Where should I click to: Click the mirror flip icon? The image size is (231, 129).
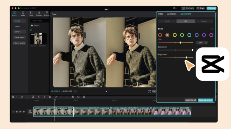(73, 97)
